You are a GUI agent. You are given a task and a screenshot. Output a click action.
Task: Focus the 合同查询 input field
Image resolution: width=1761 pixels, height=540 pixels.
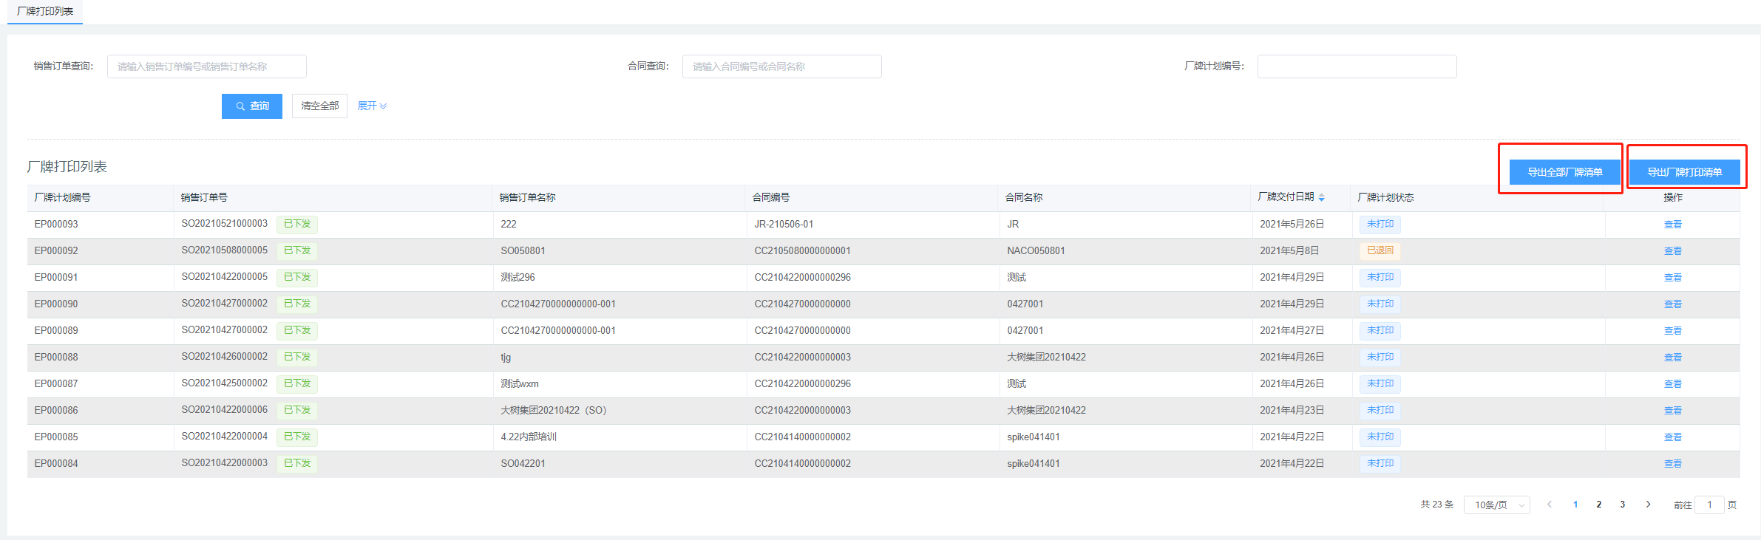(781, 66)
